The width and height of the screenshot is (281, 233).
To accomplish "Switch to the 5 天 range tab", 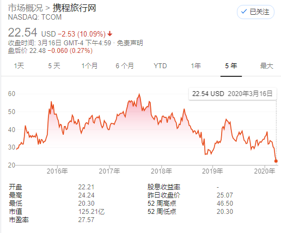I will click(54, 66).
